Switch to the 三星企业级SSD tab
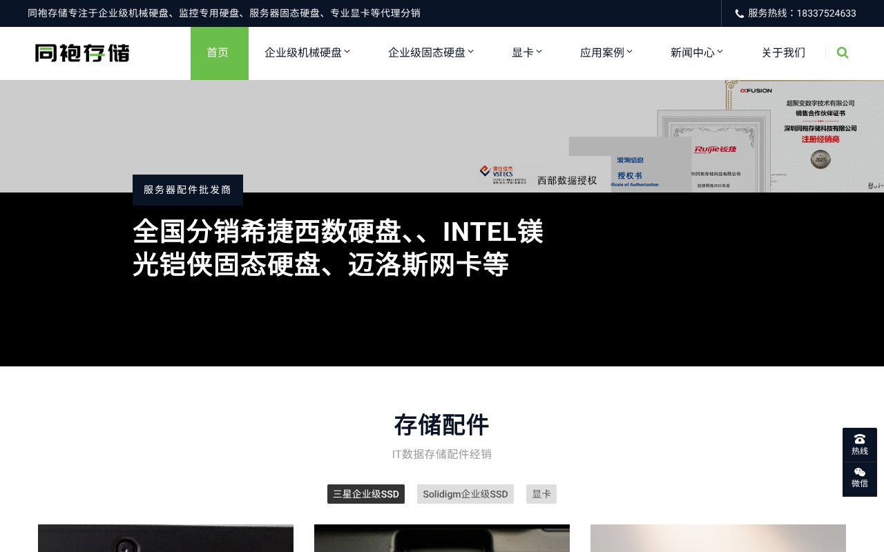 pyautogui.click(x=365, y=494)
